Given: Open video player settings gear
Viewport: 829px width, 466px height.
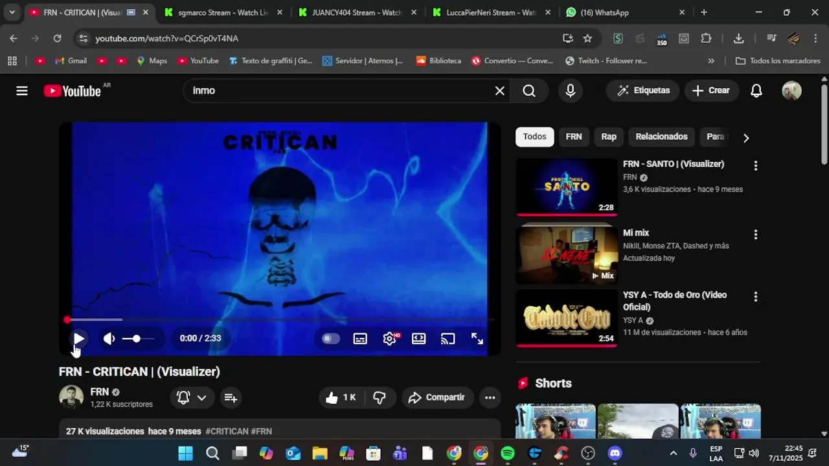Looking at the screenshot, I should (390, 338).
